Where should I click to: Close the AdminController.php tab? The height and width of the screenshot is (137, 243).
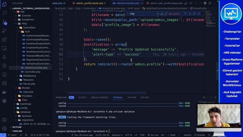(142, 3)
